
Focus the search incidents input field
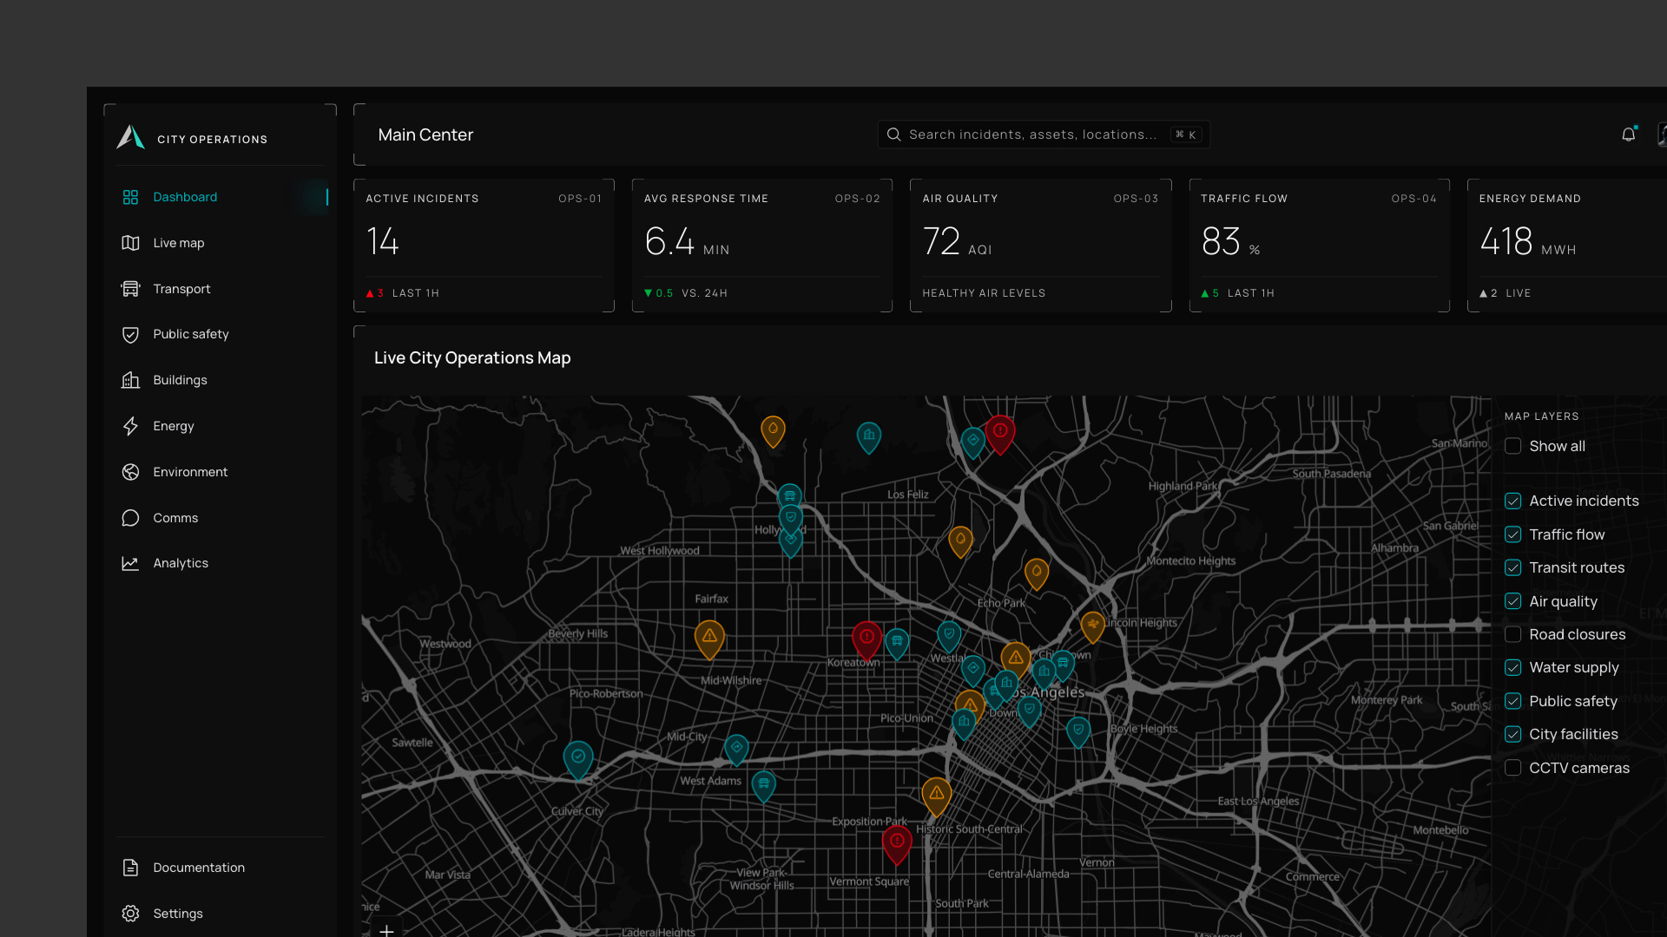[x=1044, y=134]
